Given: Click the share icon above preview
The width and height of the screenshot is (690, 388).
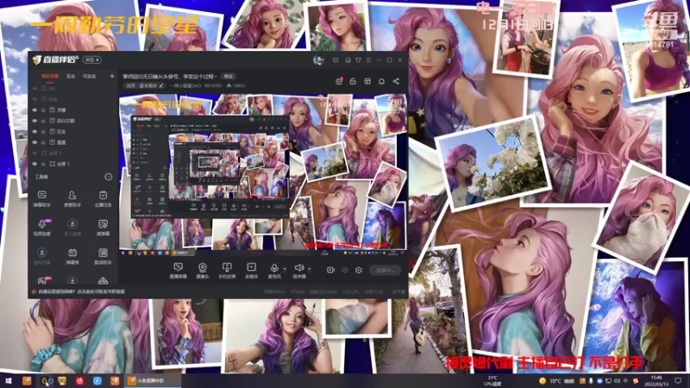Looking at the screenshot, I should (396, 81).
